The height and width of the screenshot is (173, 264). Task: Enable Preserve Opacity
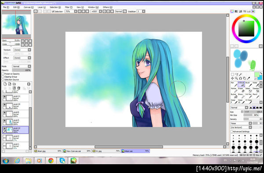3,74
